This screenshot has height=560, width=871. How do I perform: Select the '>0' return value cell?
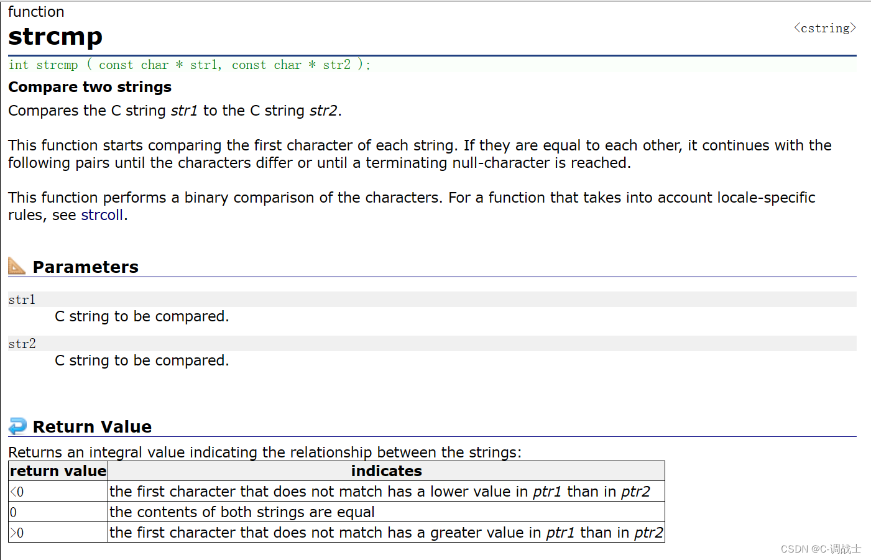17,533
